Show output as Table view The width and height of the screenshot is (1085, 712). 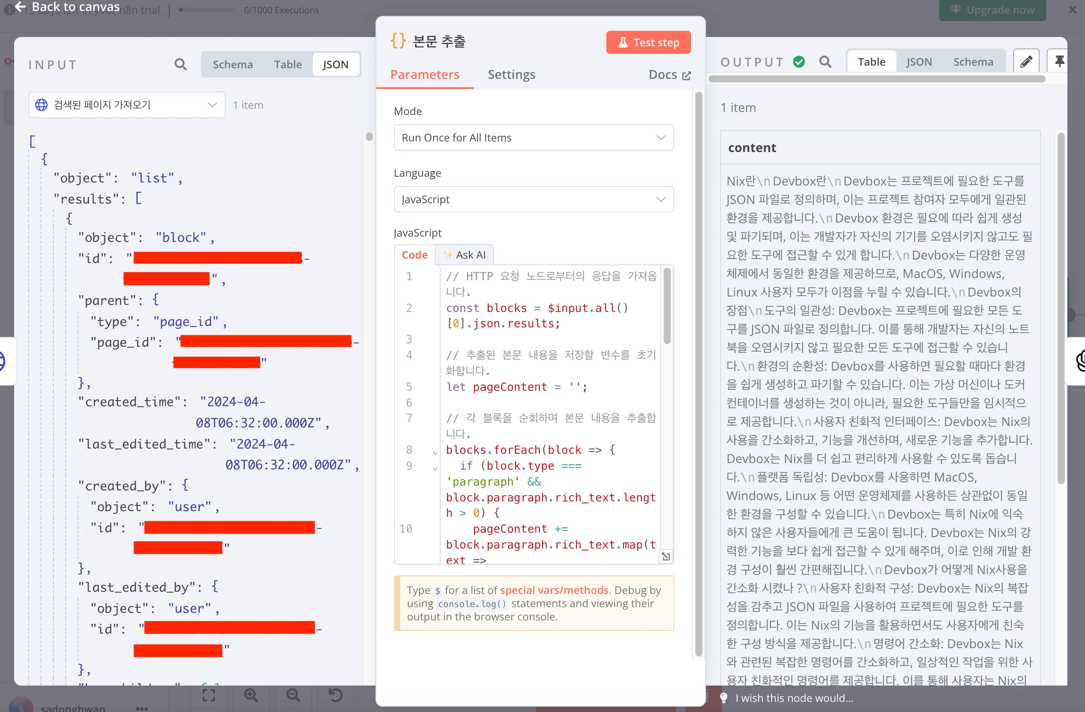coord(871,61)
